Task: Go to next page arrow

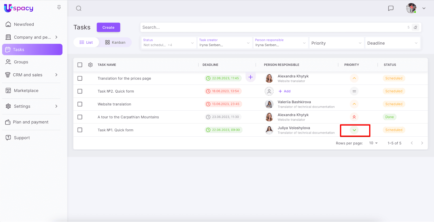Action: point(422,143)
